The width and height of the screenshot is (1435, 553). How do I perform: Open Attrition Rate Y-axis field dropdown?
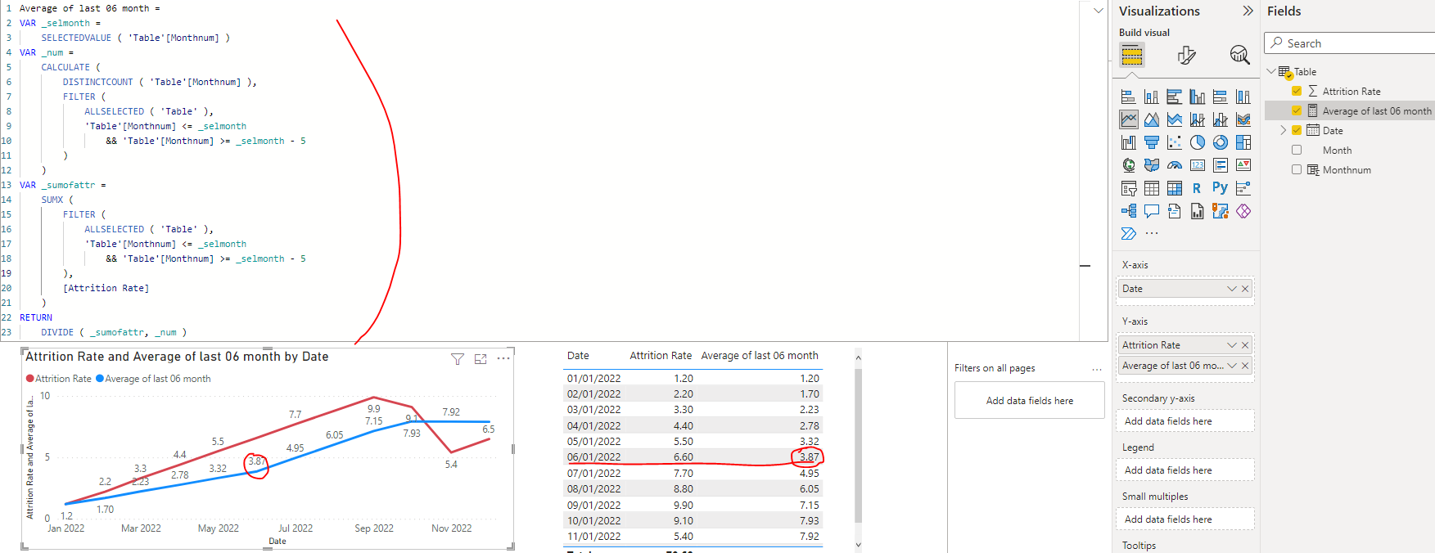tap(1231, 345)
